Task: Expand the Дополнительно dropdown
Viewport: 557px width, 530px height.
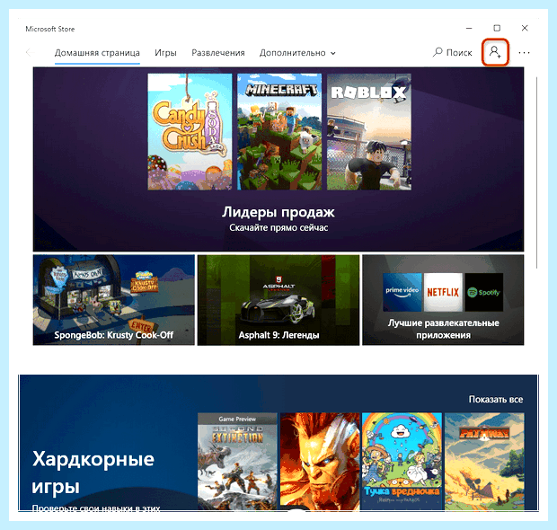Action: 297,53
